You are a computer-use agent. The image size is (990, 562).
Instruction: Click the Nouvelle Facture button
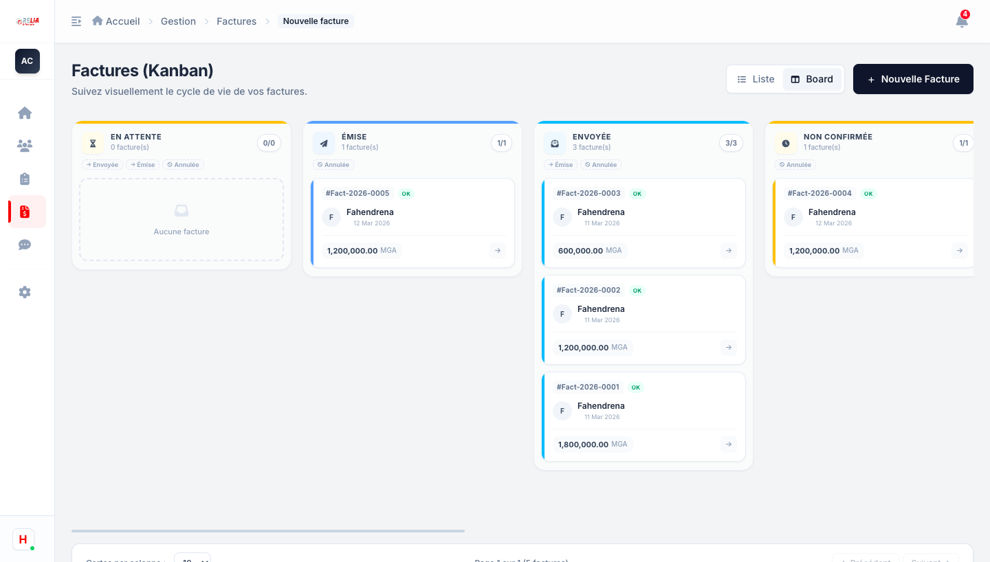[x=913, y=79]
